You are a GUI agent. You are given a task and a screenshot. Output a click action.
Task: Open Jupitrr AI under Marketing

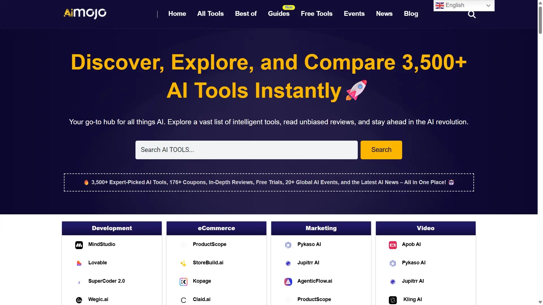click(x=308, y=263)
